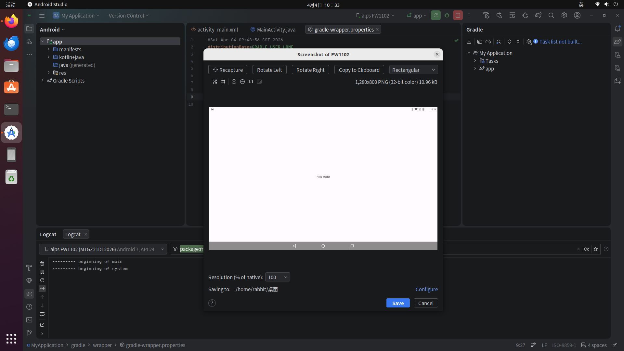Click the Recapture screenshot button

(227, 70)
